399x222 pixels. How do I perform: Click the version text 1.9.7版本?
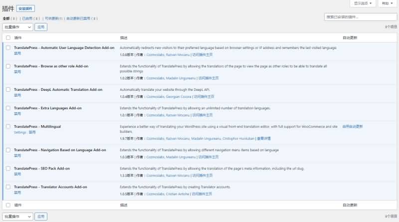tap(127, 139)
